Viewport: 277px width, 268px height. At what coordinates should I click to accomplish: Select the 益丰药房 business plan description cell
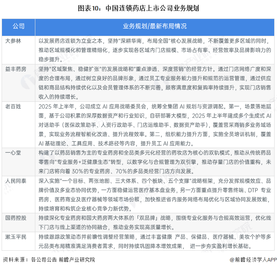click(x=155, y=83)
